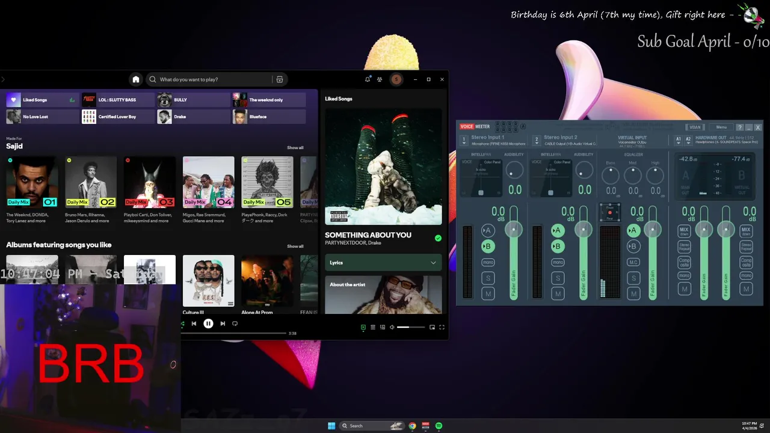Open Connect to a device icon
This screenshot has height=433, width=770.
click(x=382, y=327)
